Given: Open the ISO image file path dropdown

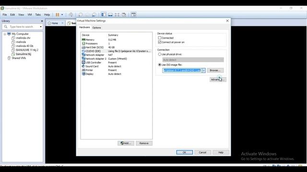Looking at the screenshot, I should point(203,70).
